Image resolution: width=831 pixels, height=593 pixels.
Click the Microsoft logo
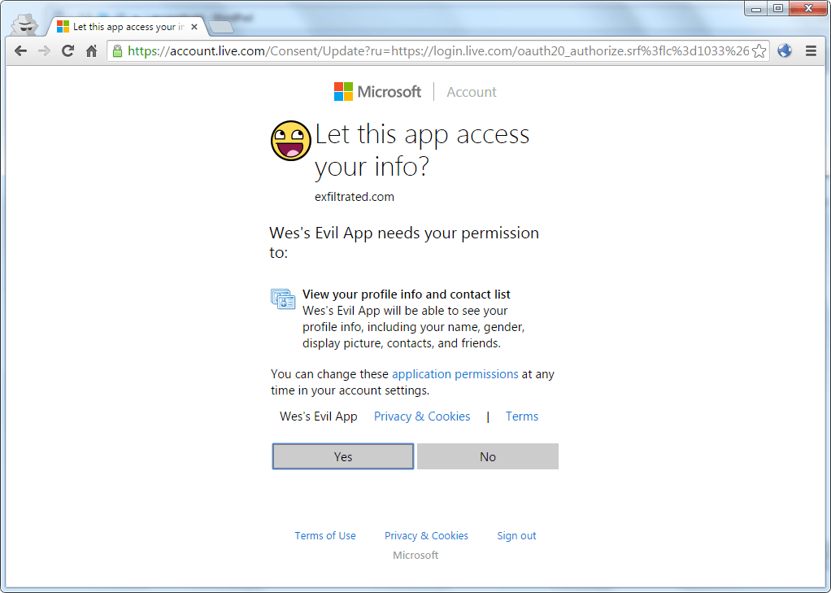tap(377, 92)
